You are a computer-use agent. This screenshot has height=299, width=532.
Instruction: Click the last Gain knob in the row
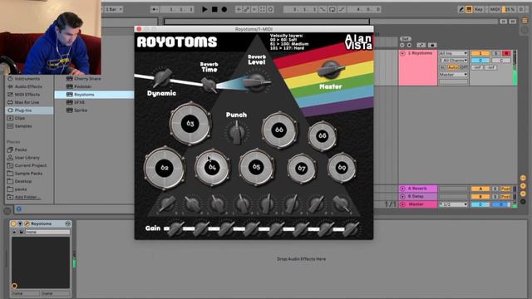351,229
